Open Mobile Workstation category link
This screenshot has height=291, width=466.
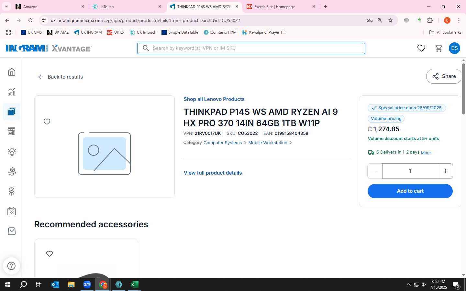(x=268, y=143)
